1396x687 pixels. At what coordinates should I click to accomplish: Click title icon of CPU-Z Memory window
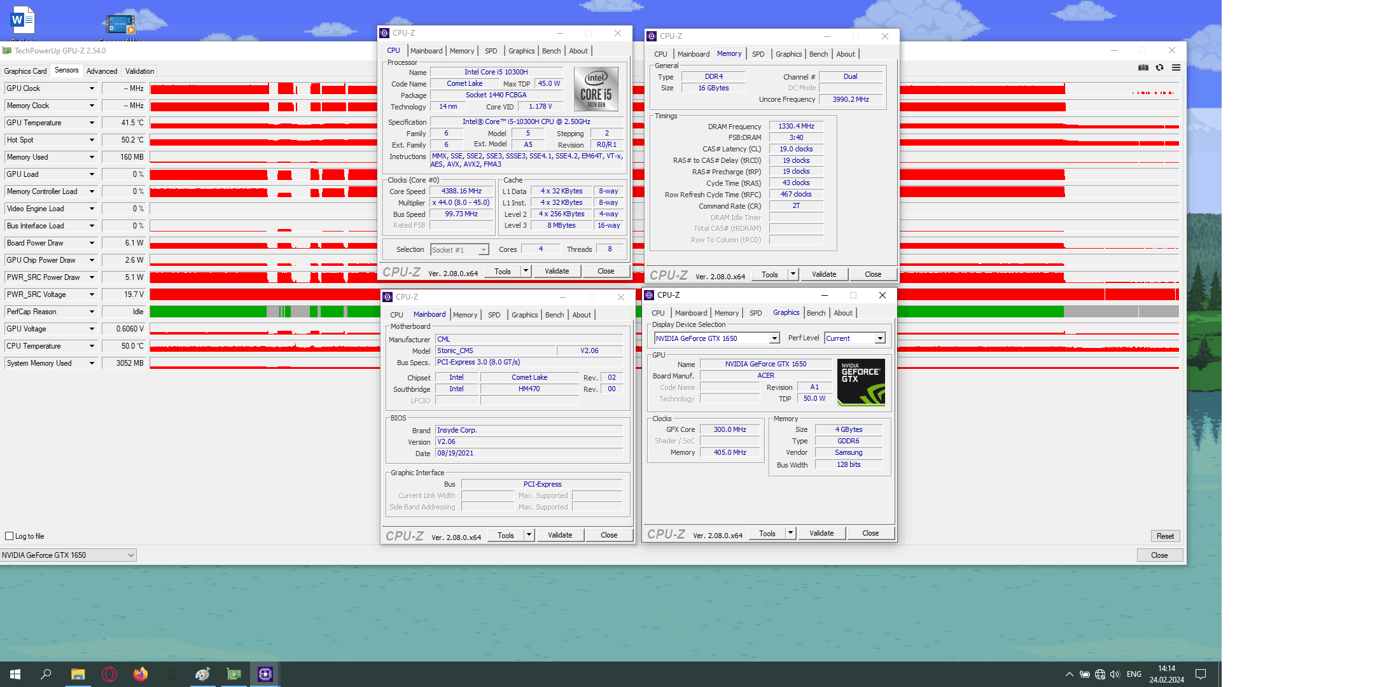[652, 36]
